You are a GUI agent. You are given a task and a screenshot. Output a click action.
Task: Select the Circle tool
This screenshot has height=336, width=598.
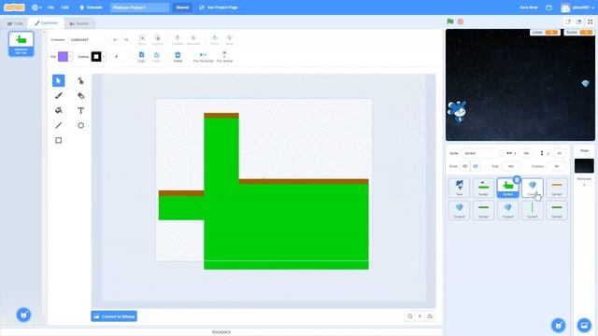click(81, 125)
